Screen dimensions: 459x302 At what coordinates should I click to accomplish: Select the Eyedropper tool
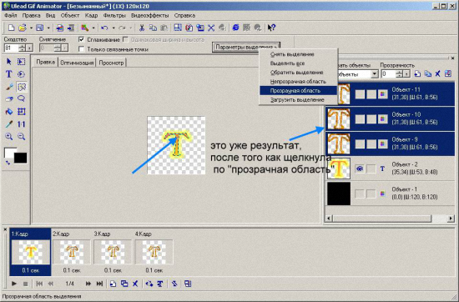pyautogui.click(x=9, y=124)
